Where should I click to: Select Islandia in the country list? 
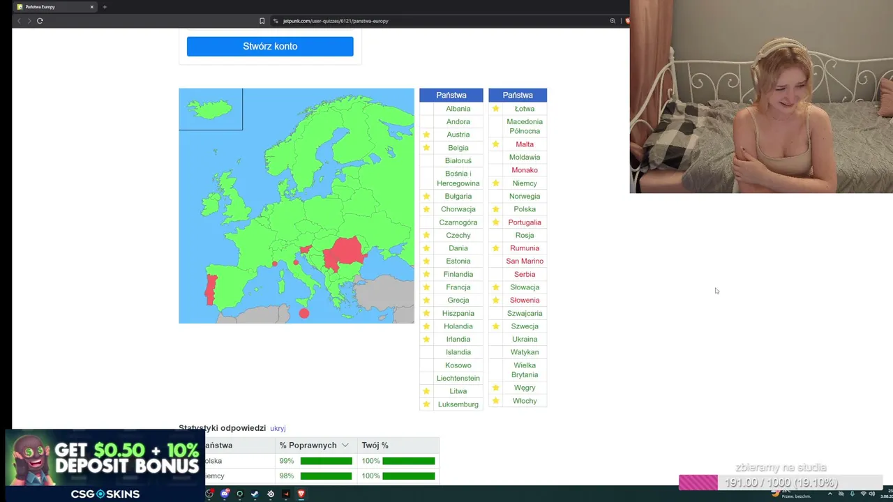pyautogui.click(x=458, y=352)
